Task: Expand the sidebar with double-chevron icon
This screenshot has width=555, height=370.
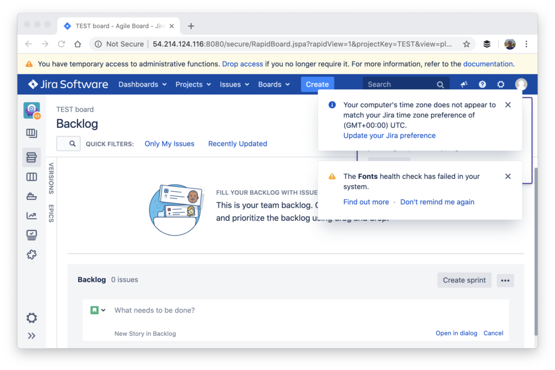Action: (31, 336)
